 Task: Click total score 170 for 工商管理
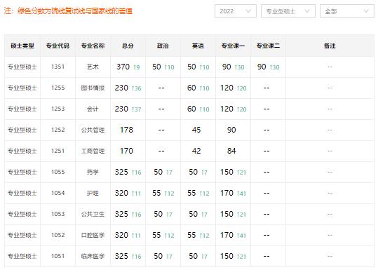click(126, 151)
